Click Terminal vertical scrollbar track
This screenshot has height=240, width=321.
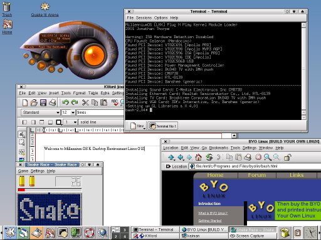click(304, 69)
